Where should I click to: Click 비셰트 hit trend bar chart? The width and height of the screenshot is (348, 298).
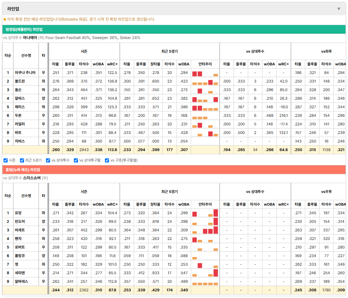[x=205, y=230]
